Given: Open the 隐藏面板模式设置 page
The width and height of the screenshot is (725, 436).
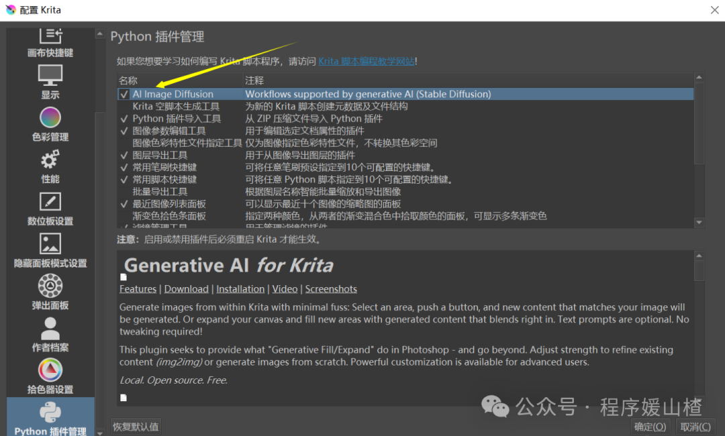Looking at the screenshot, I should [50, 251].
